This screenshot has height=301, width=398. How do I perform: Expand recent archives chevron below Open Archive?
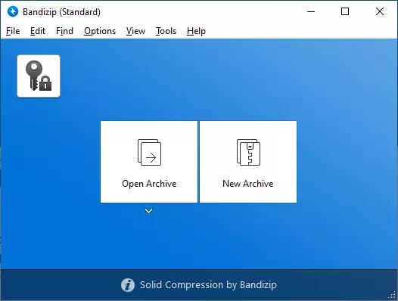point(149,211)
